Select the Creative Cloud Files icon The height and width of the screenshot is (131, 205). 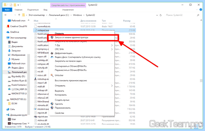point(8,26)
